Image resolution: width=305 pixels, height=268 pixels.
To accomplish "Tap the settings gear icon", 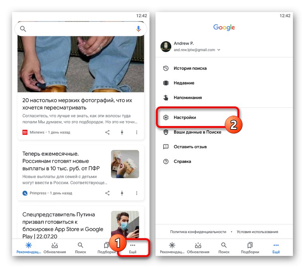I will (x=166, y=117).
